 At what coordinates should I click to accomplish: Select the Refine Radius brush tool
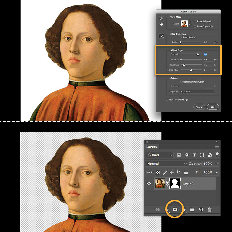(161, 36)
